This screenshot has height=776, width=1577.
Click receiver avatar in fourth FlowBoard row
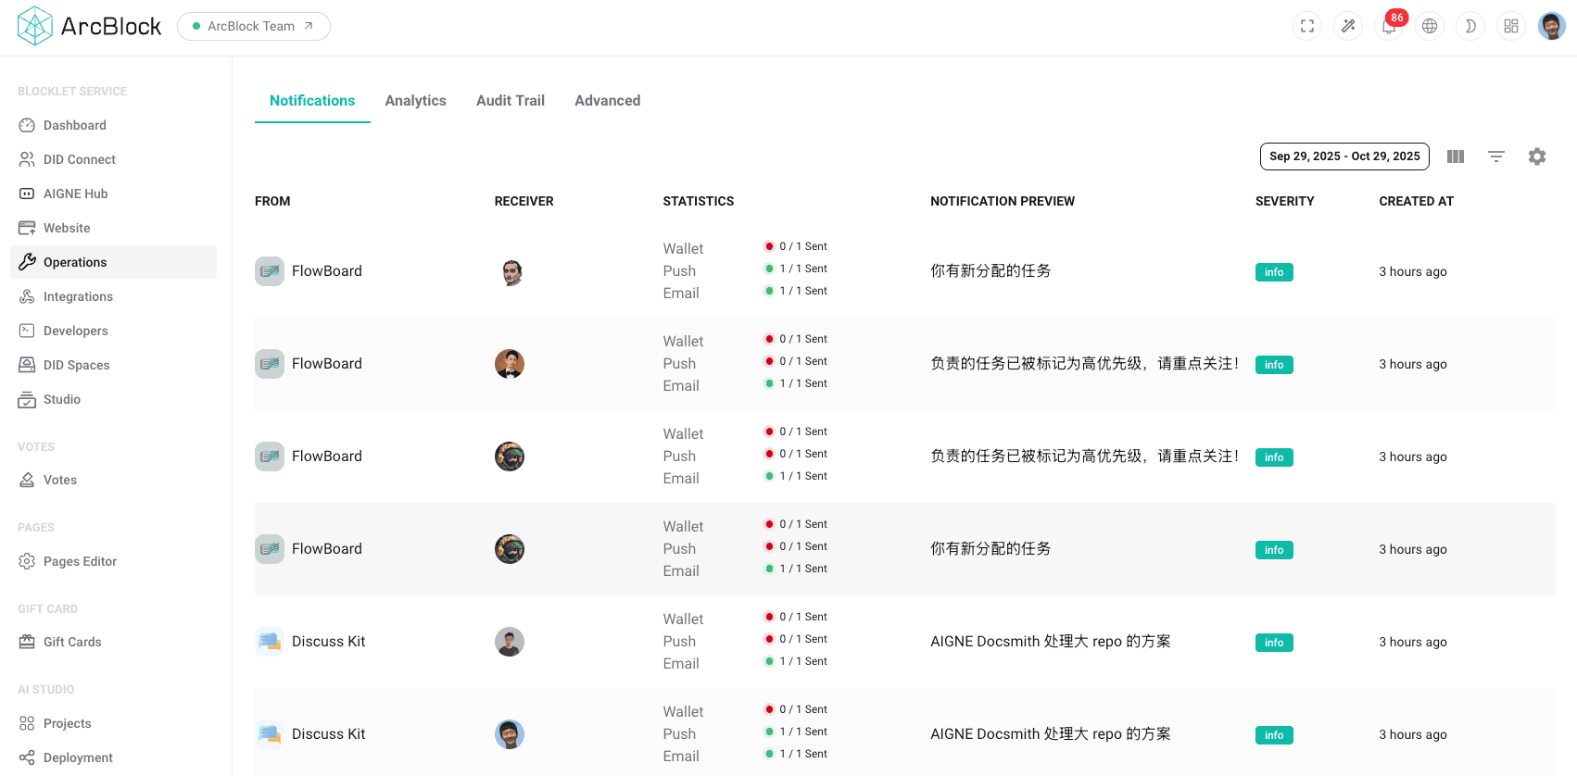click(510, 549)
